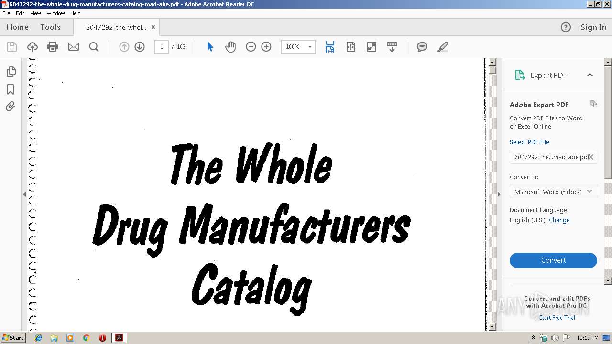This screenshot has width=612, height=344.
Task: Go to next page arrow
Action: tap(140, 47)
